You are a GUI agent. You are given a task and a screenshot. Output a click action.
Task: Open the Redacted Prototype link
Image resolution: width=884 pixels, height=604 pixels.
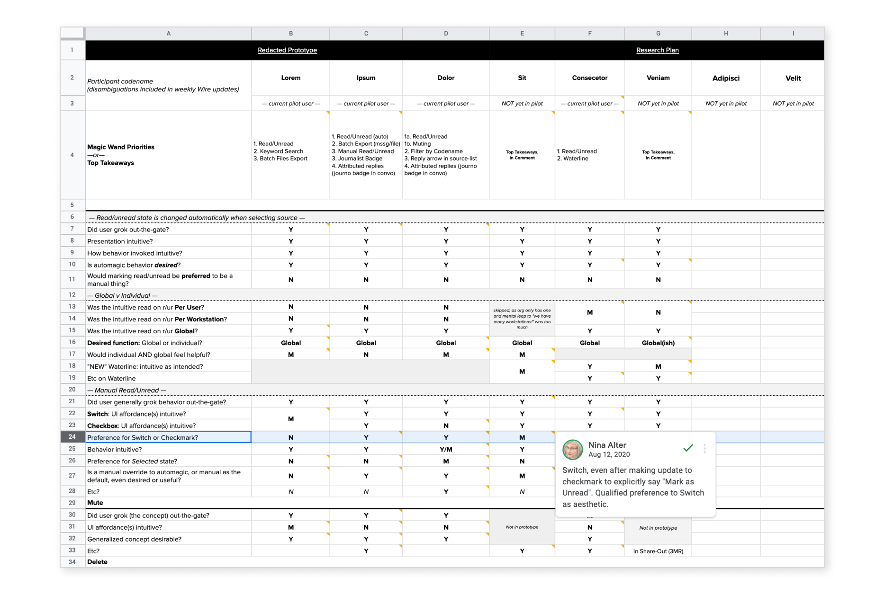pos(287,50)
